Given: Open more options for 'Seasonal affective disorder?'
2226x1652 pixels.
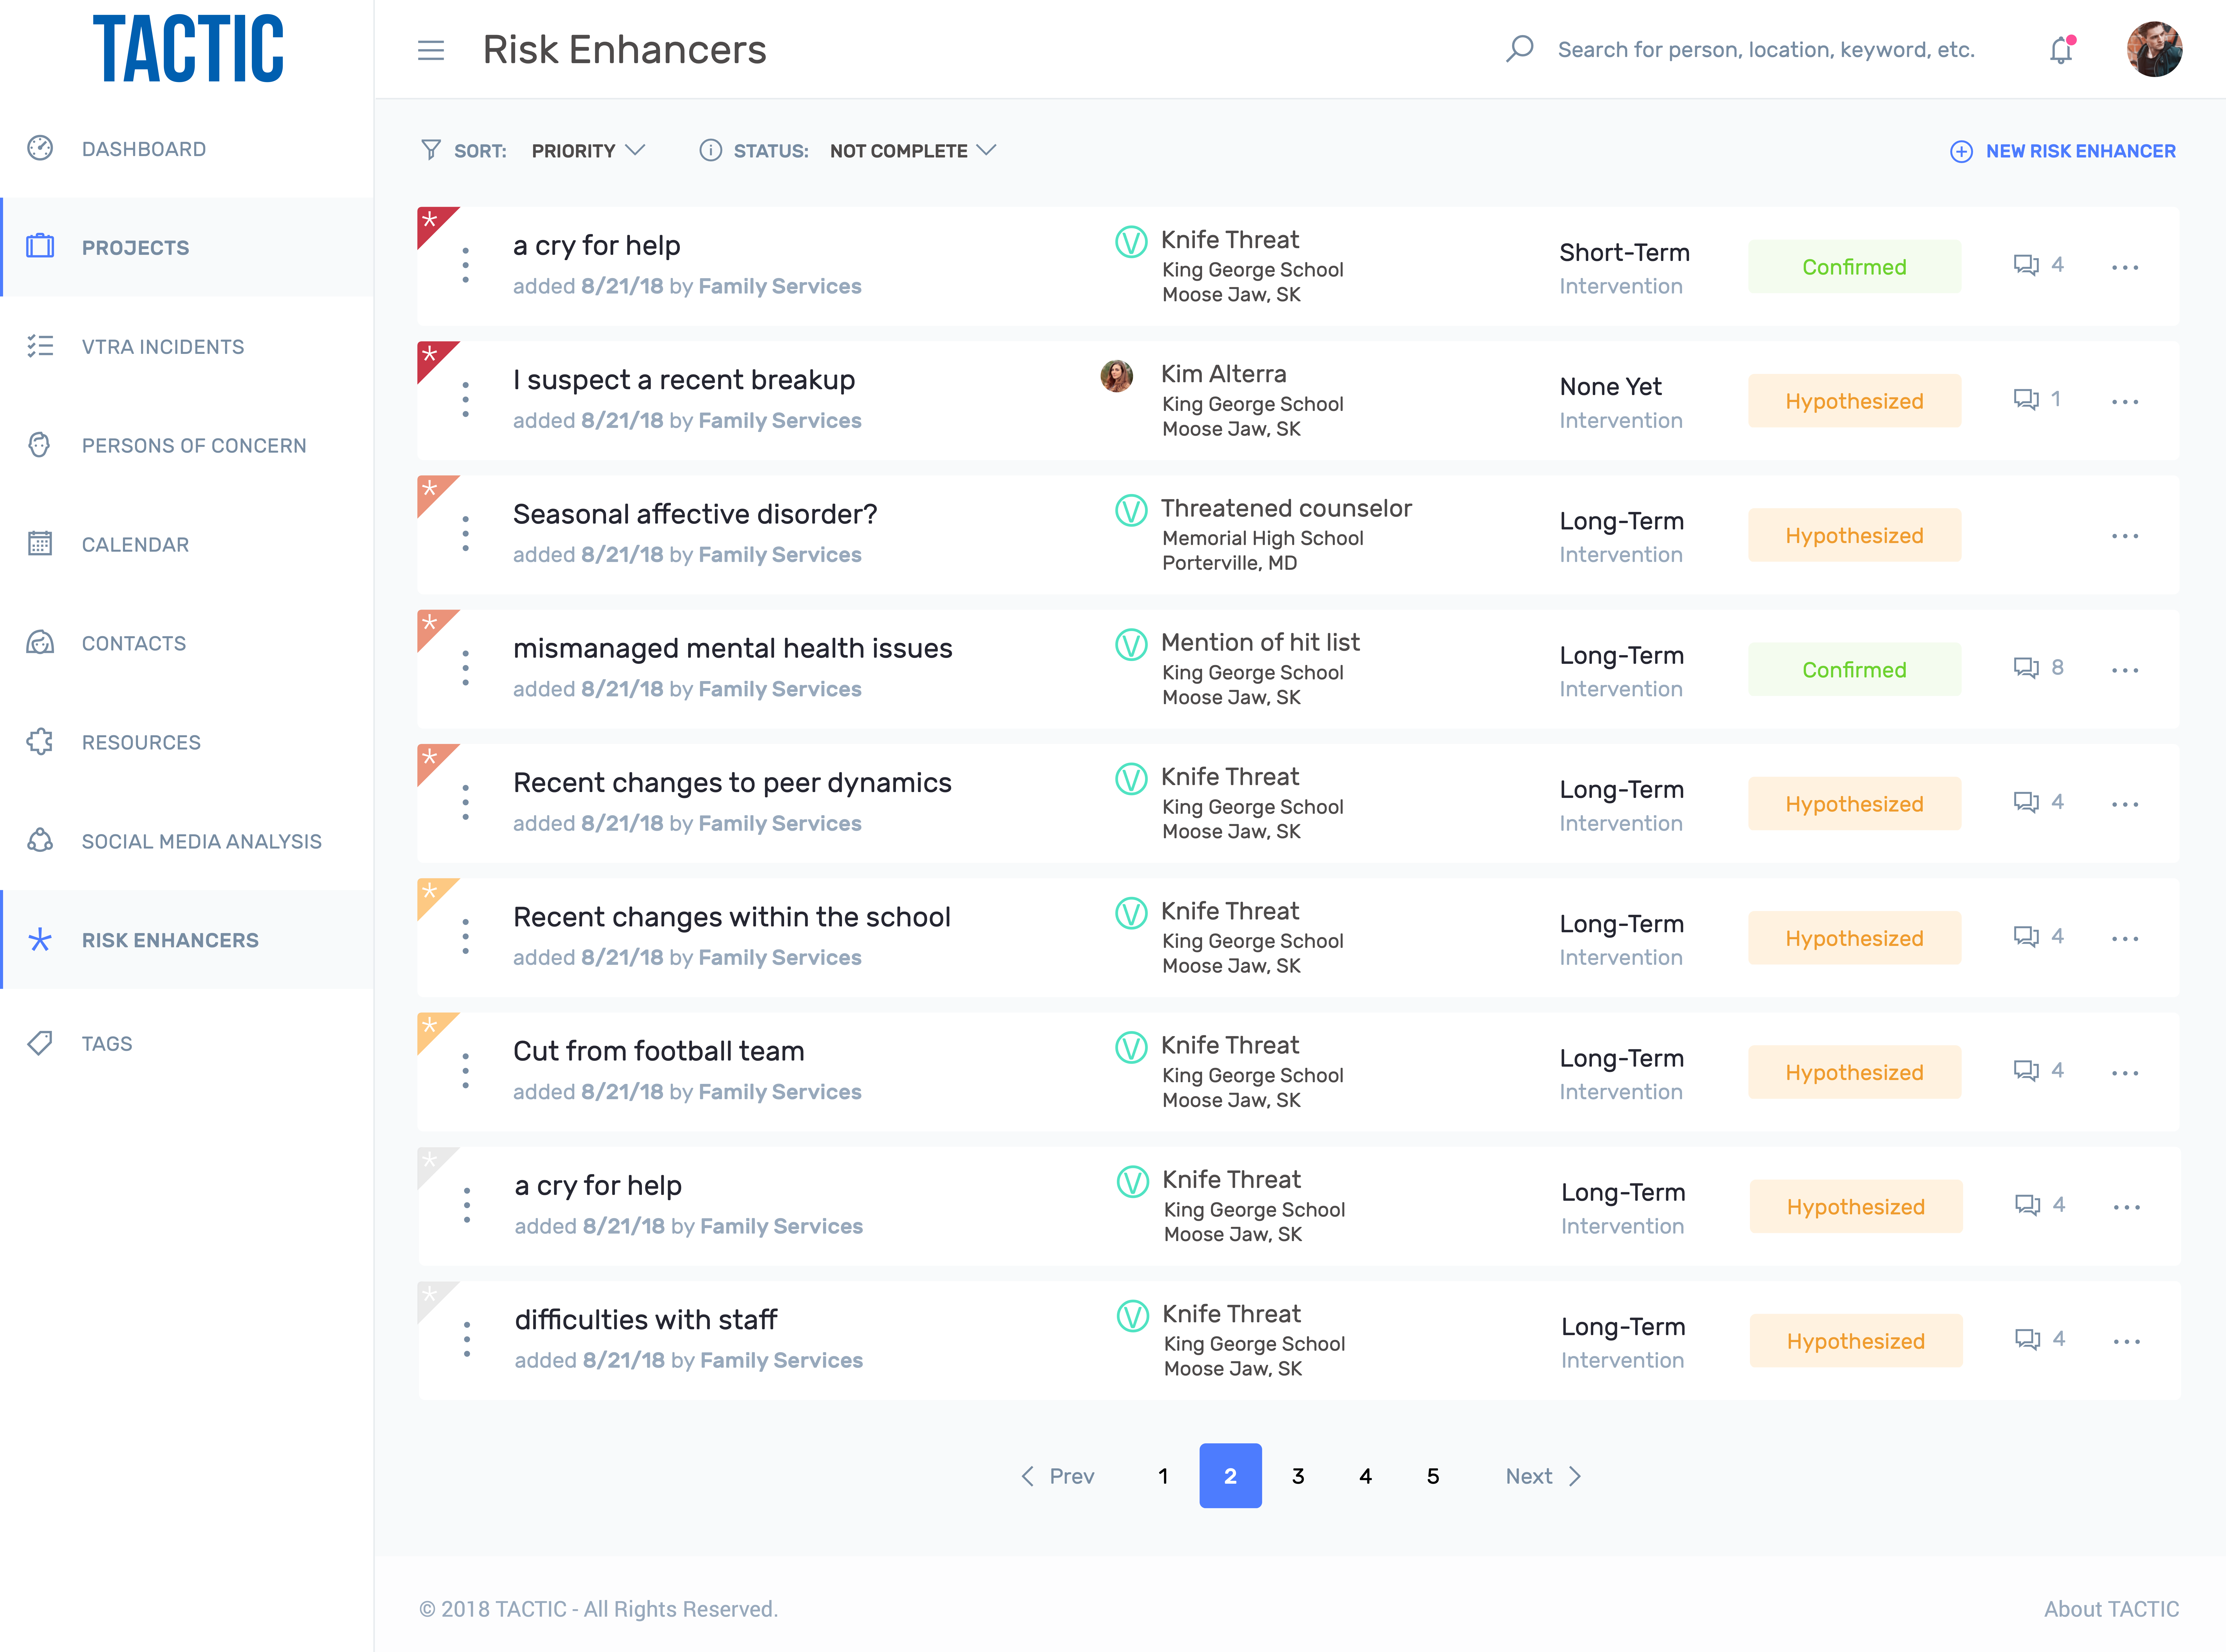Looking at the screenshot, I should 2125,536.
